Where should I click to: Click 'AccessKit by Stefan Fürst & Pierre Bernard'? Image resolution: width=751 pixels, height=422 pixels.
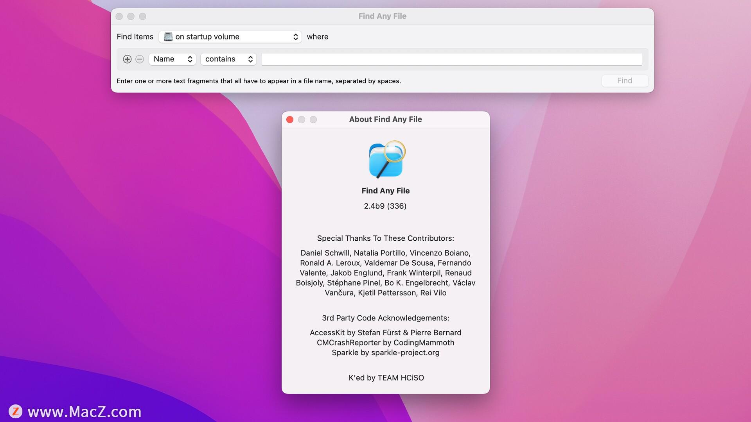(x=386, y=333)
